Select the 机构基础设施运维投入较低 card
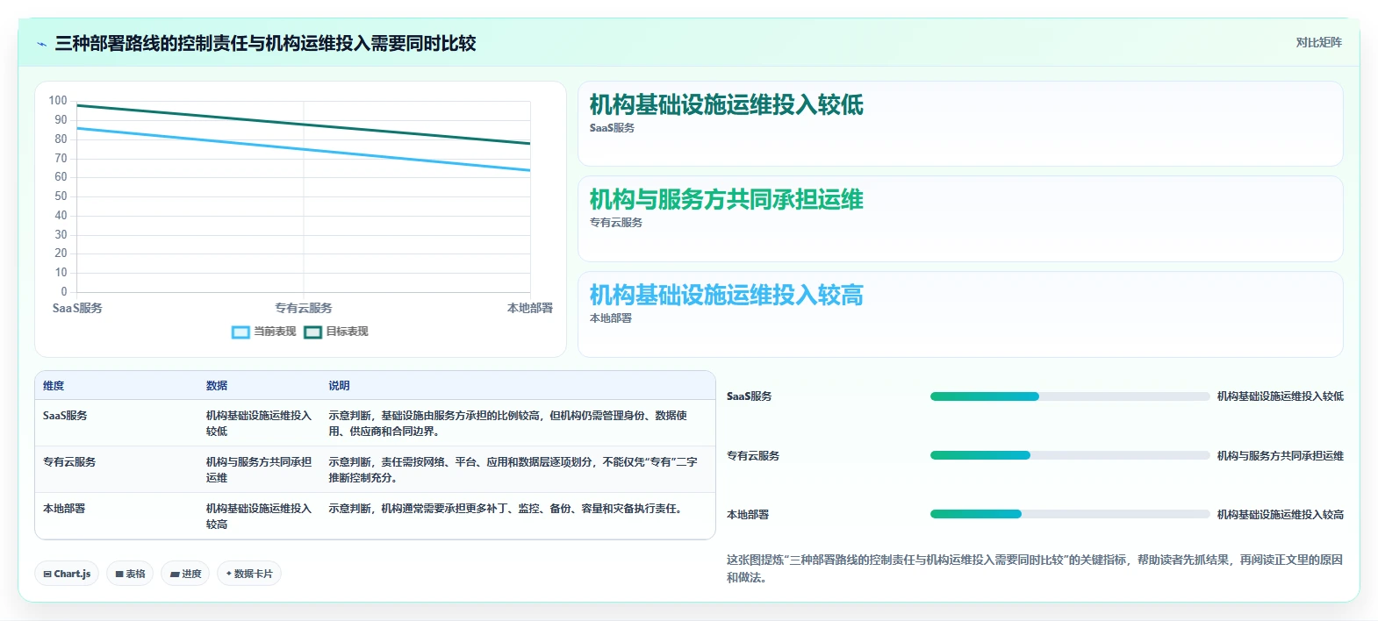 pyautogui.click(x=960, y=124)
